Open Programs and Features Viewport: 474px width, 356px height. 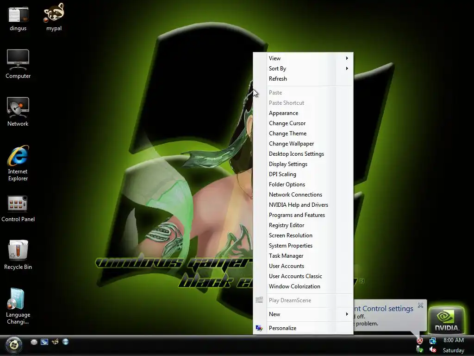point(303,215)
